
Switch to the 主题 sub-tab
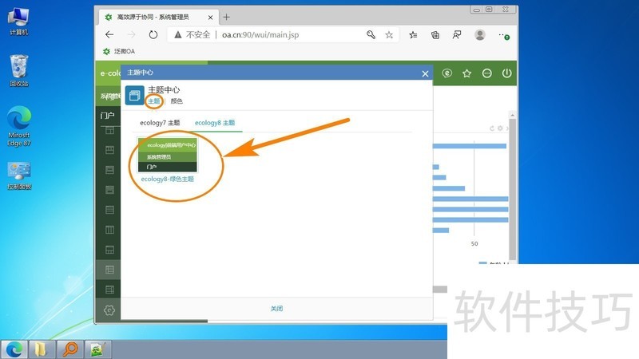[153, 101]
